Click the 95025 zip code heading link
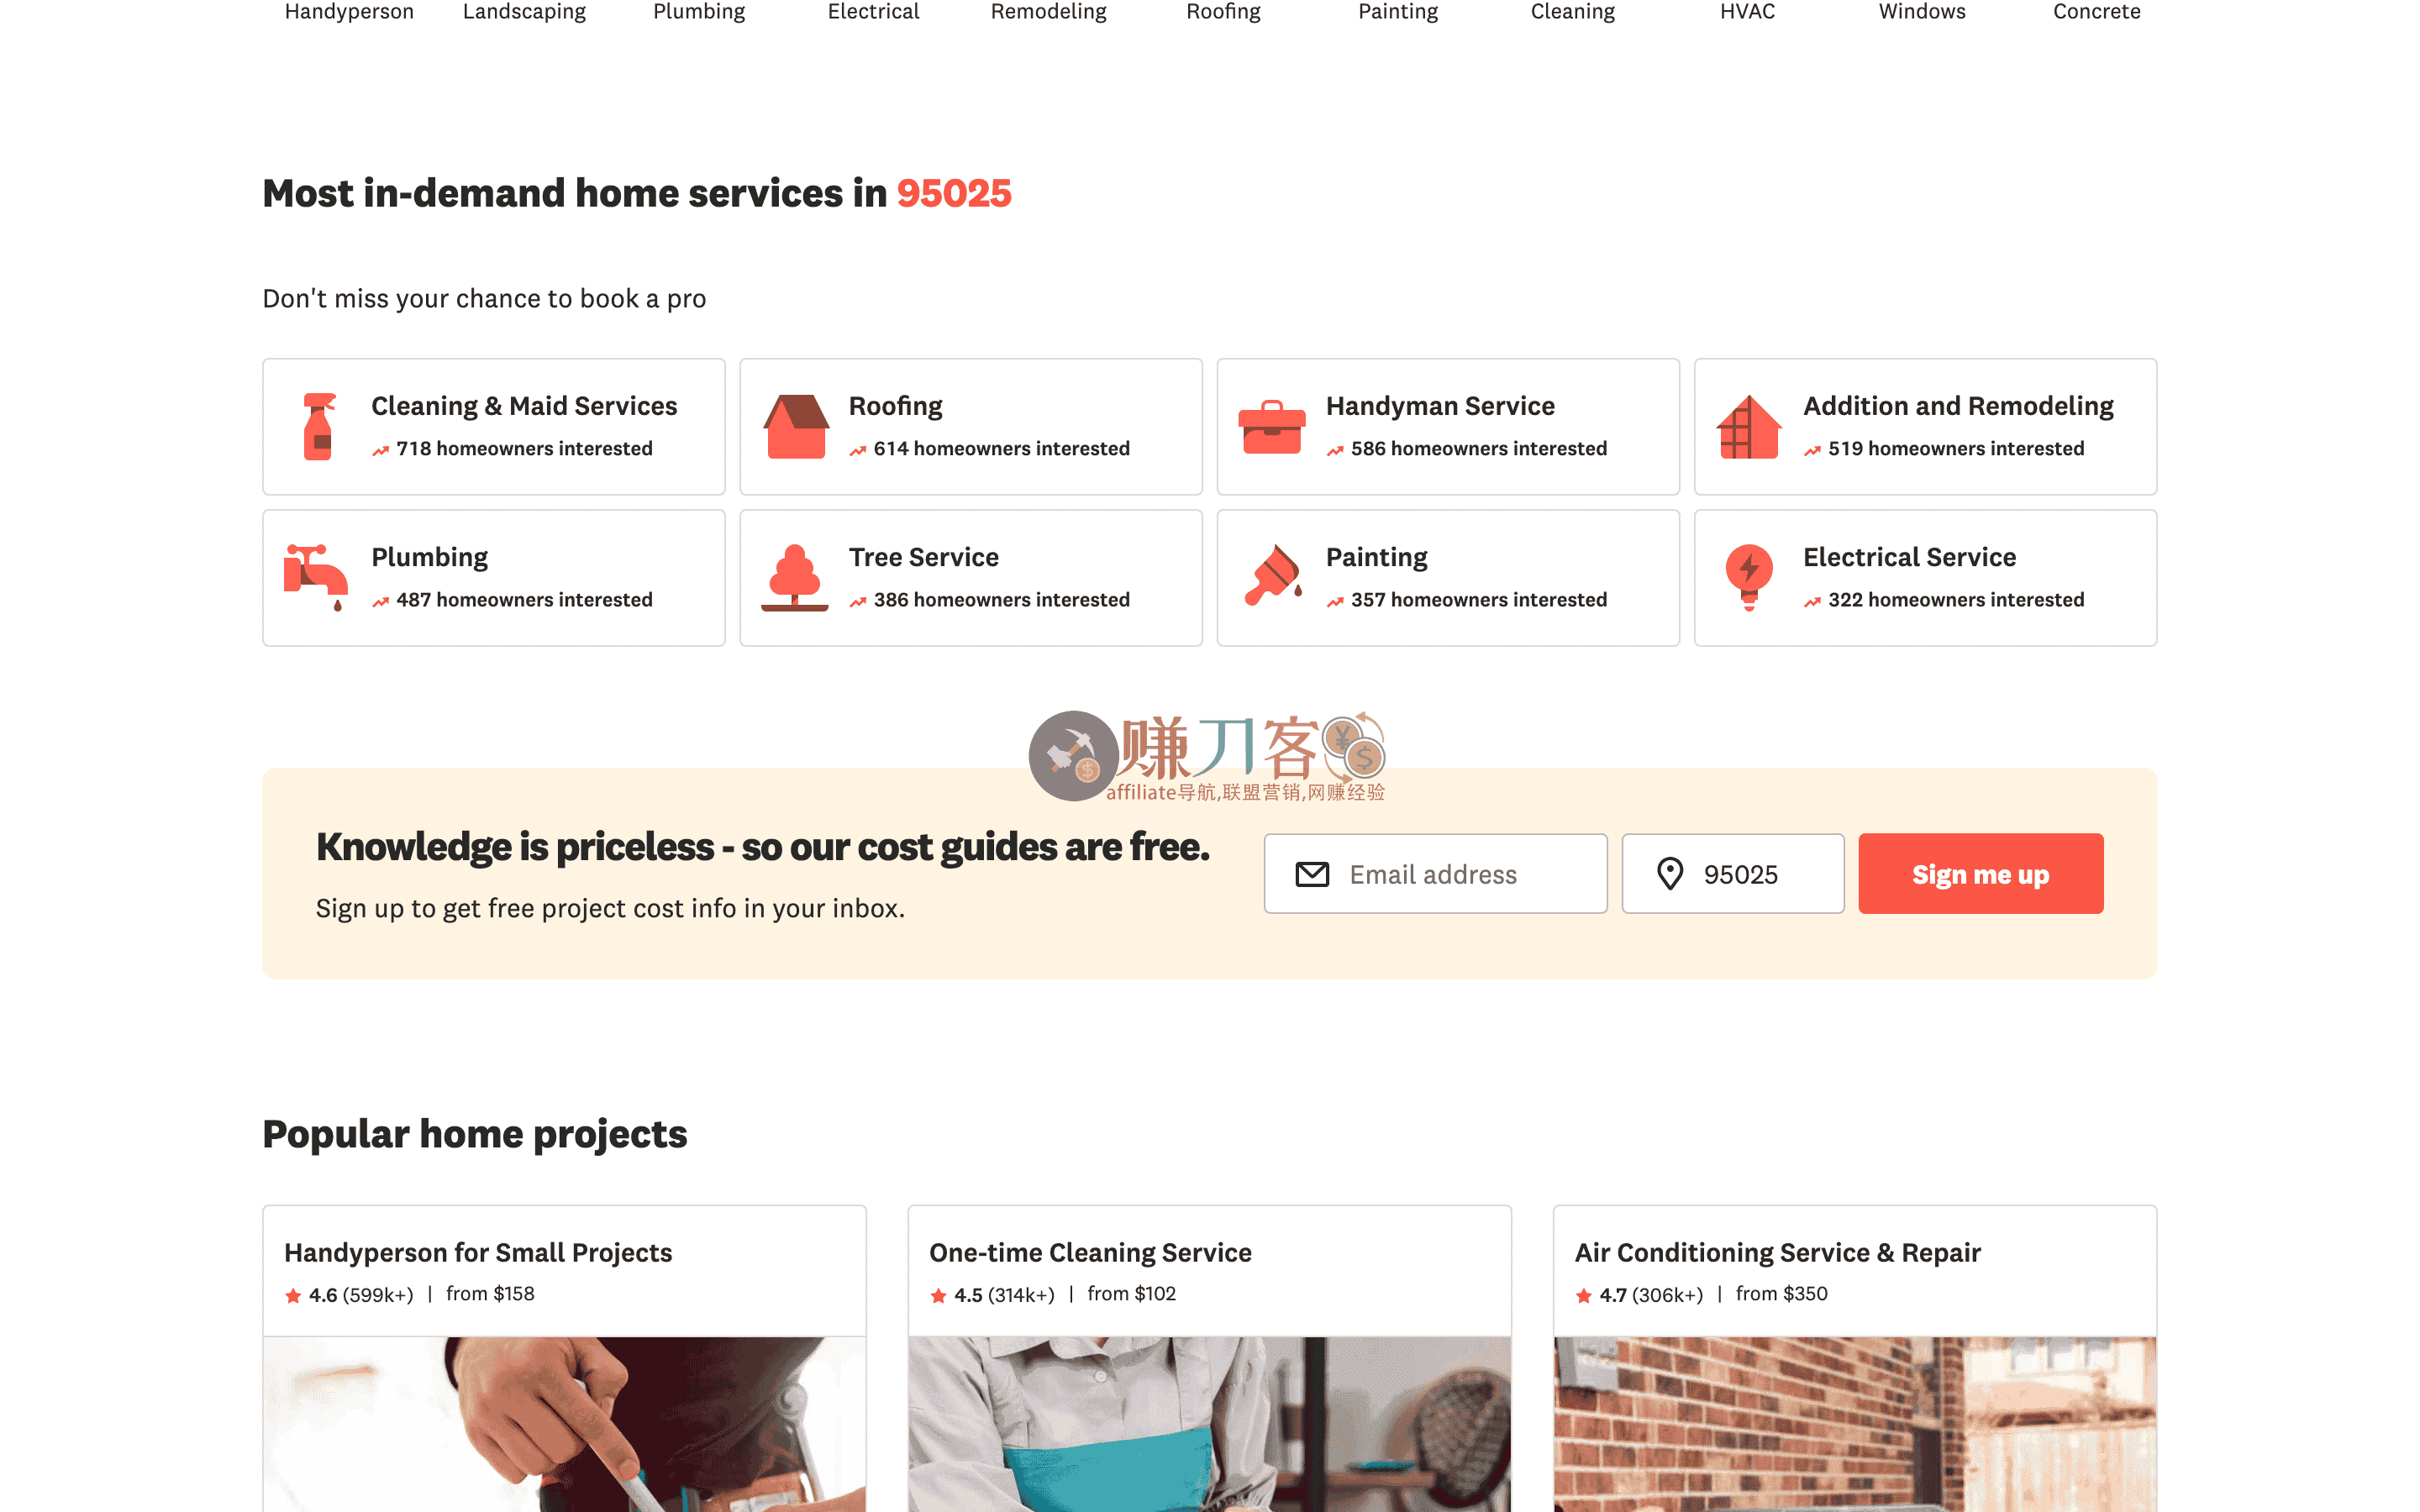Image resolution: width=2420 pixels, height=1512 pixels. pyautogui.click(x=954, y=193)
